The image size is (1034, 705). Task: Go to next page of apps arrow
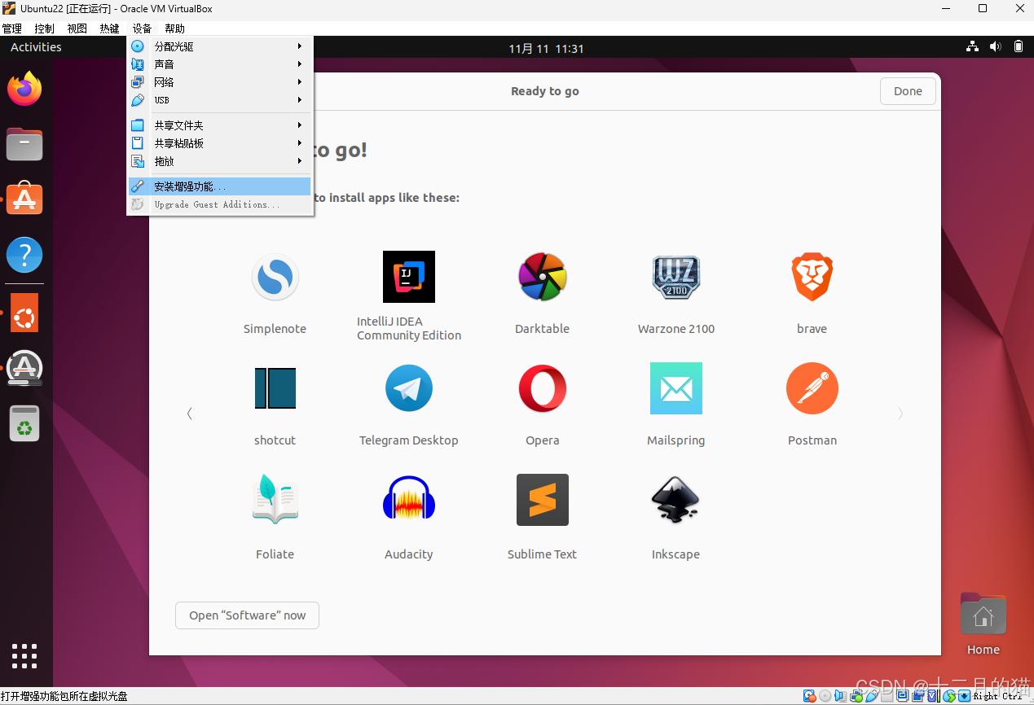(900, 414)
